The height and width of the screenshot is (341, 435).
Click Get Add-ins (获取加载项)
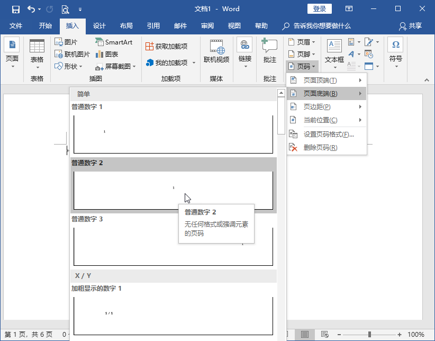167,47
